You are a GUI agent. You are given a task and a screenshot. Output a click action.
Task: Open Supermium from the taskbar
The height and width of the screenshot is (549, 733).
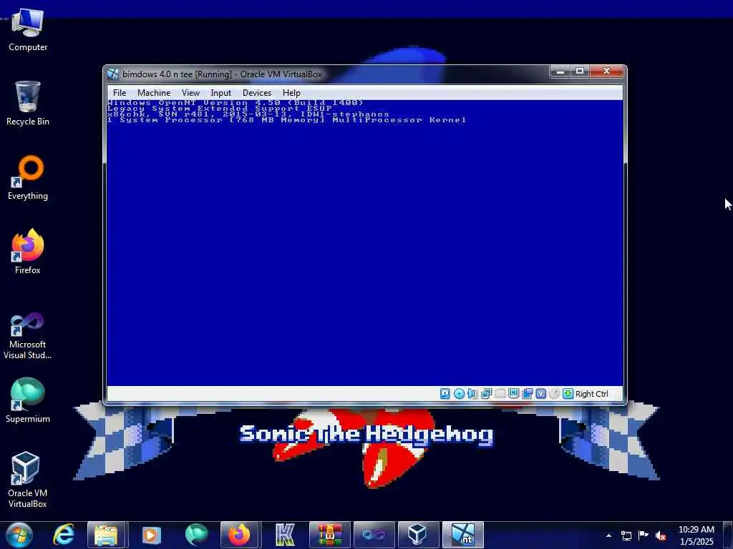196,535
